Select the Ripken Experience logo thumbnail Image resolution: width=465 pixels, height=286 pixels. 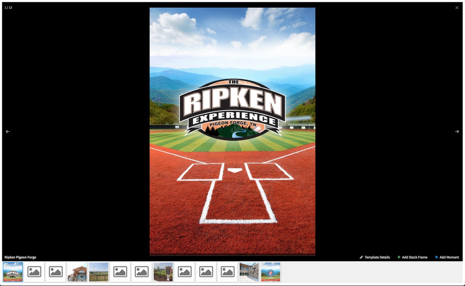point(13,272)
